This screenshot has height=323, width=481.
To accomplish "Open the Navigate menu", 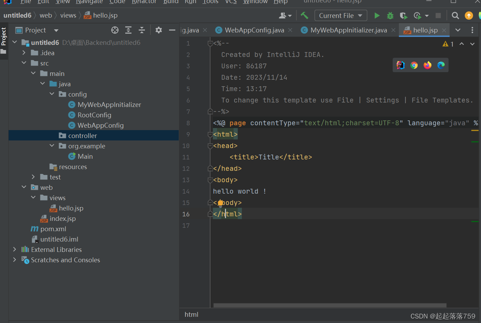I will tap(89, 2).
